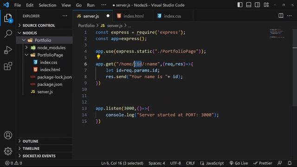This screenshot has height=167, width=297.
Task: Click the VS Code logo icon
Action: [x=6, y=5]
